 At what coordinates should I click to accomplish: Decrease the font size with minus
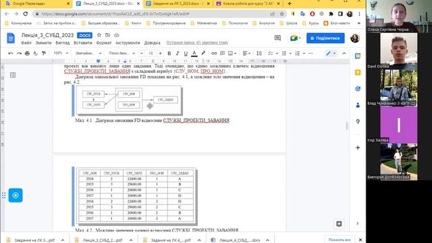142,53
